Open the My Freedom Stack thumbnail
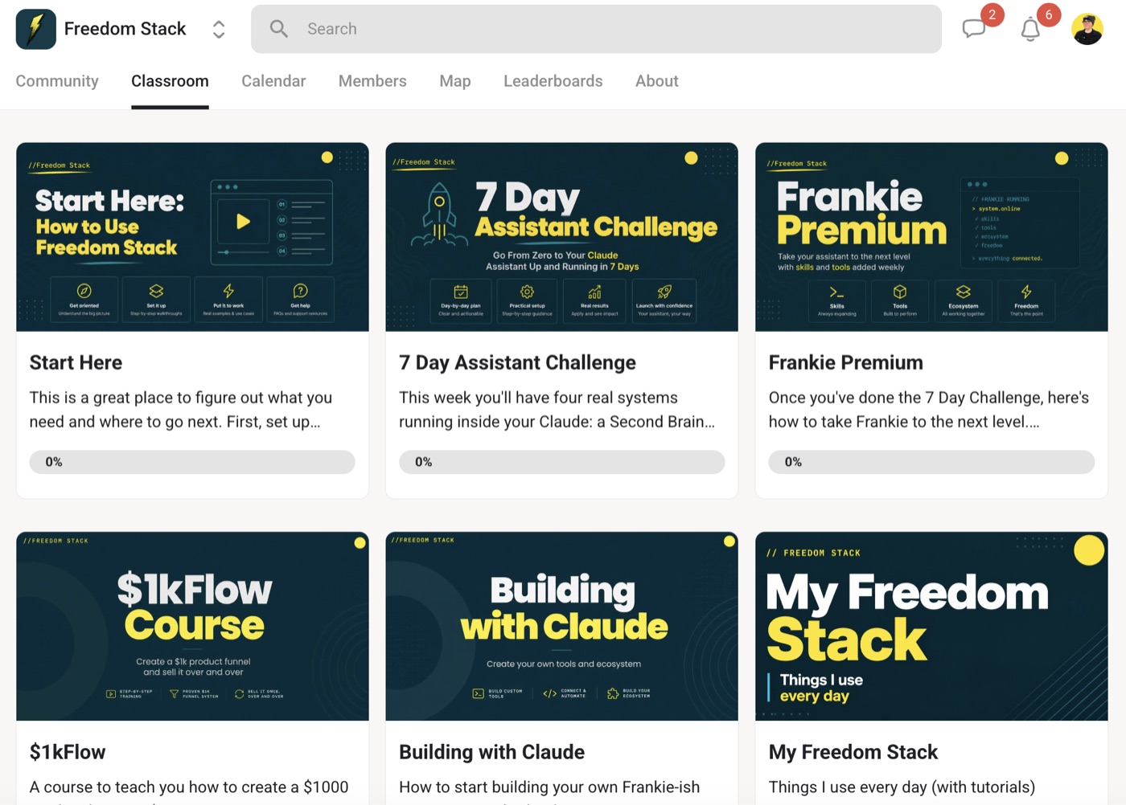Image resolution: width=1126 pixels, height=805 pixels. pos(931,626)
